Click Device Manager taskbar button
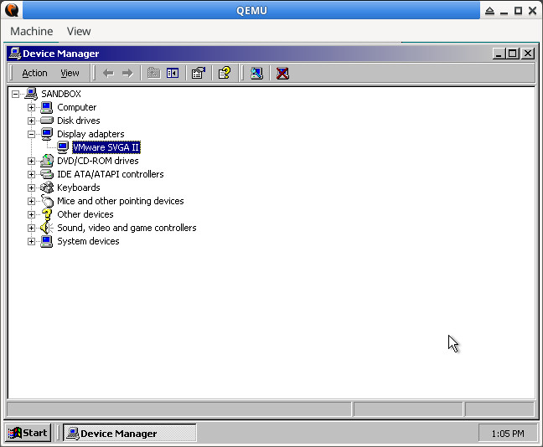This screenshot has width=543, height=447. (130, 433)
